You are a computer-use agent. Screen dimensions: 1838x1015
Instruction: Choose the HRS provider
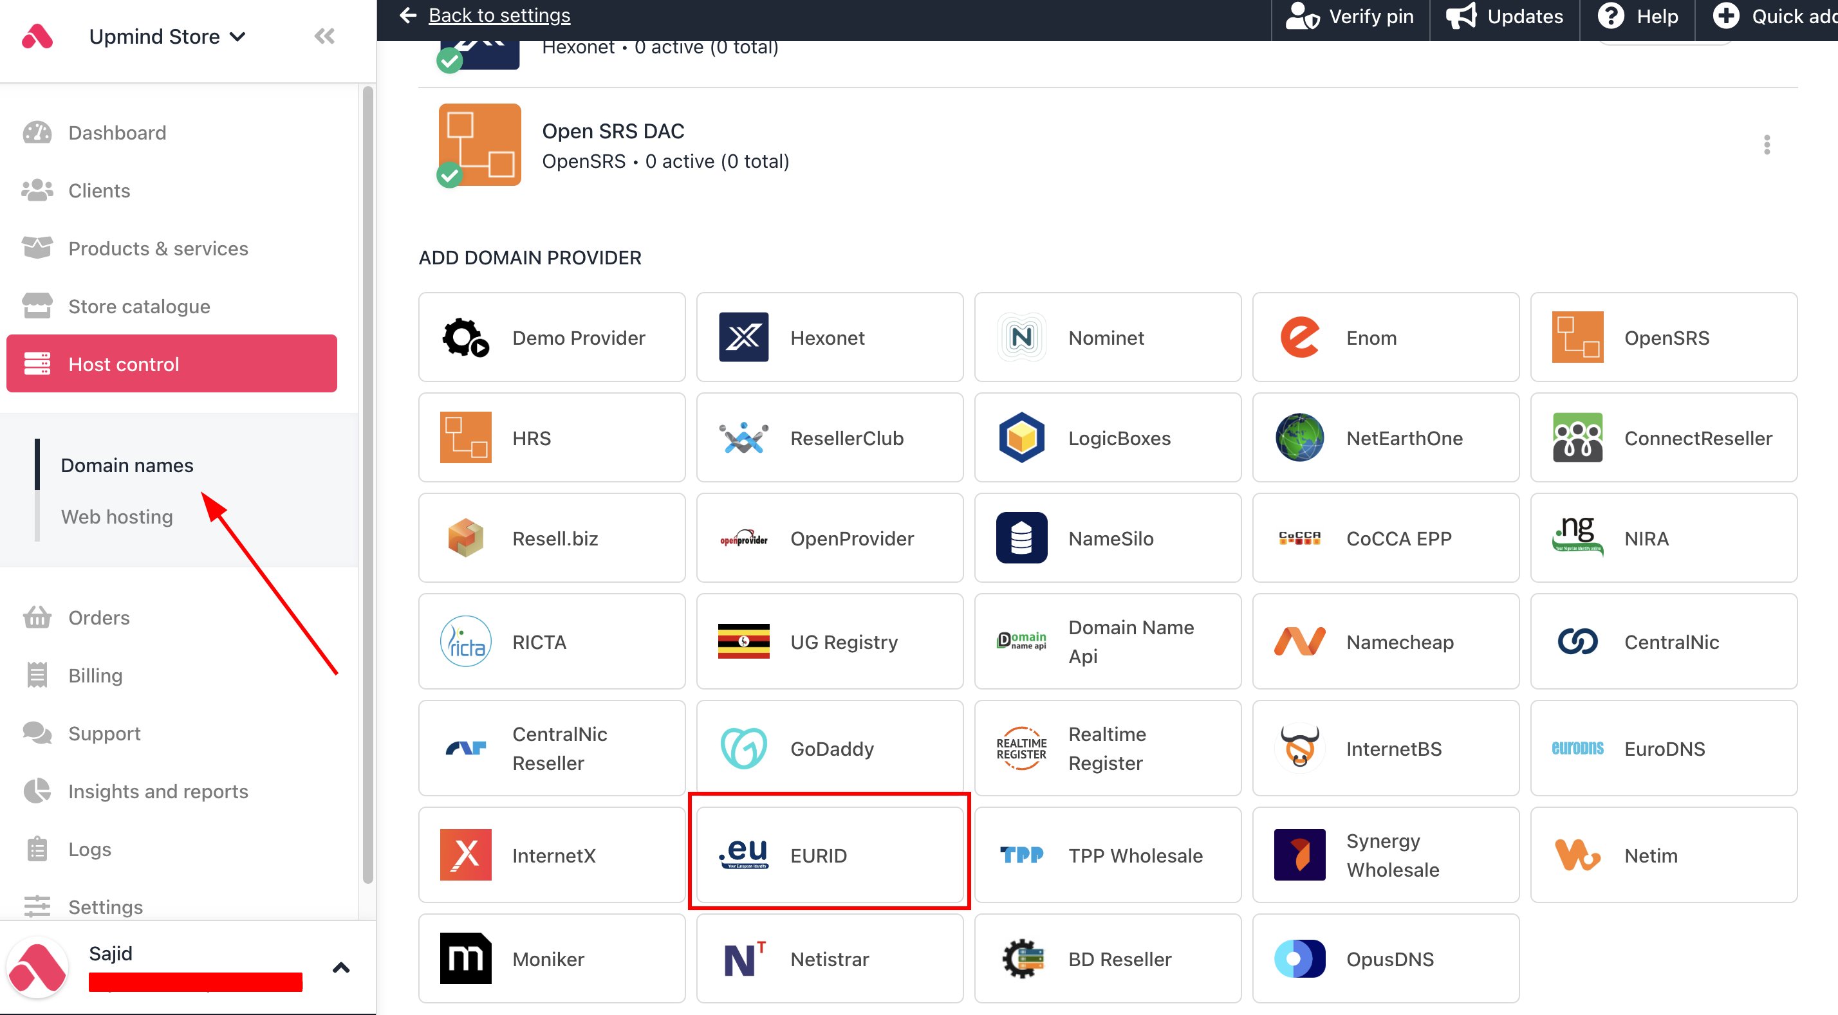552,438
